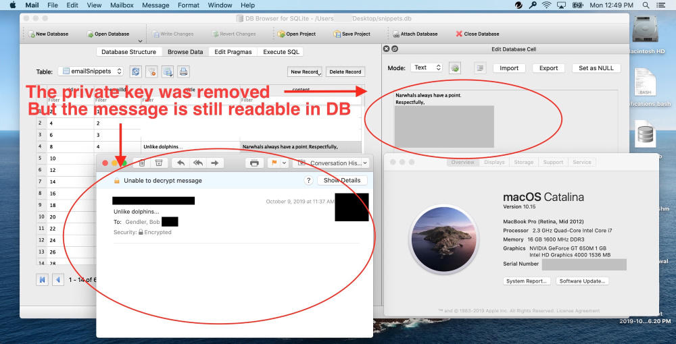The height and width of the screenshot is (344, 676).
Task: Open the Storage tab in About This Mac
Action: 523,162
